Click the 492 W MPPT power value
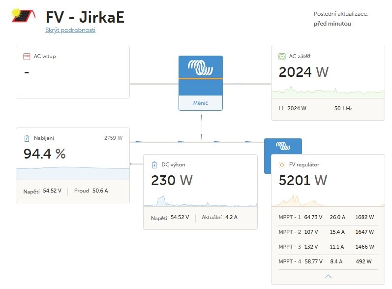392x289 pixels. (x=364, y=261)
